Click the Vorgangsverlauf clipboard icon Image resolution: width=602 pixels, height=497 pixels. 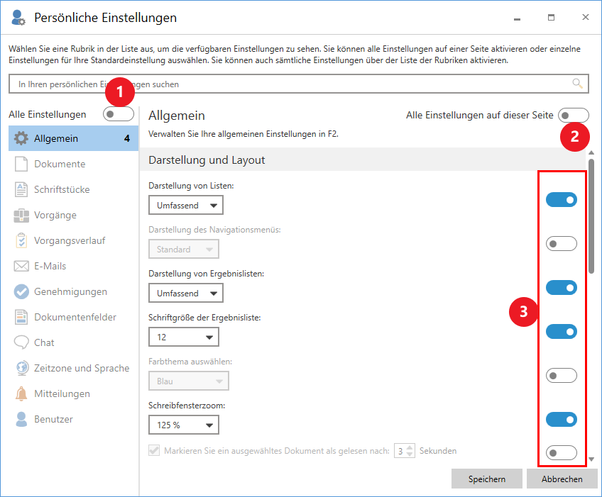(x=21, y=240)
